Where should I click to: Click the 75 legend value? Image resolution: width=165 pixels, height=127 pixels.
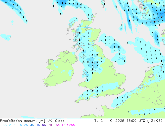click(x=50, y=125)
